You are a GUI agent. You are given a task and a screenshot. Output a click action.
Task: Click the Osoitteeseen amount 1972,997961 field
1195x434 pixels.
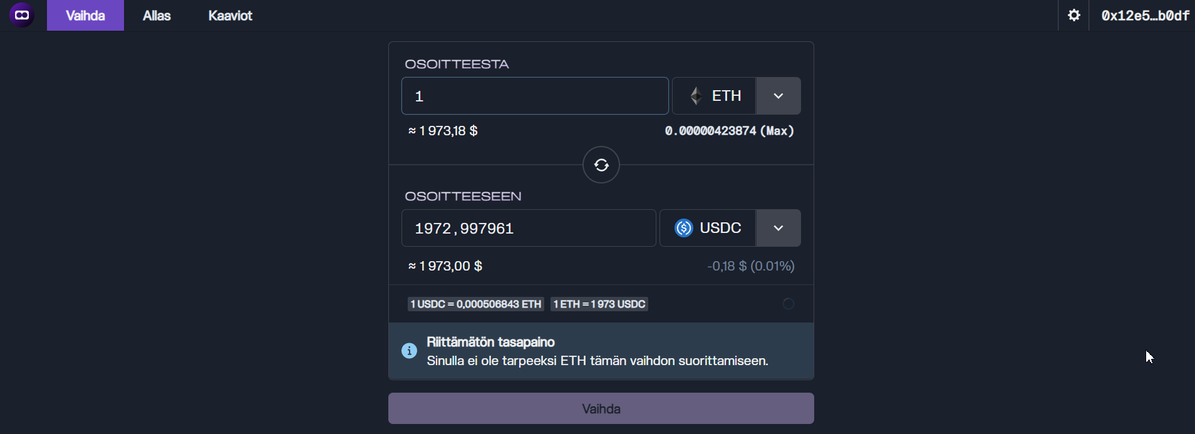coord(528,228)
